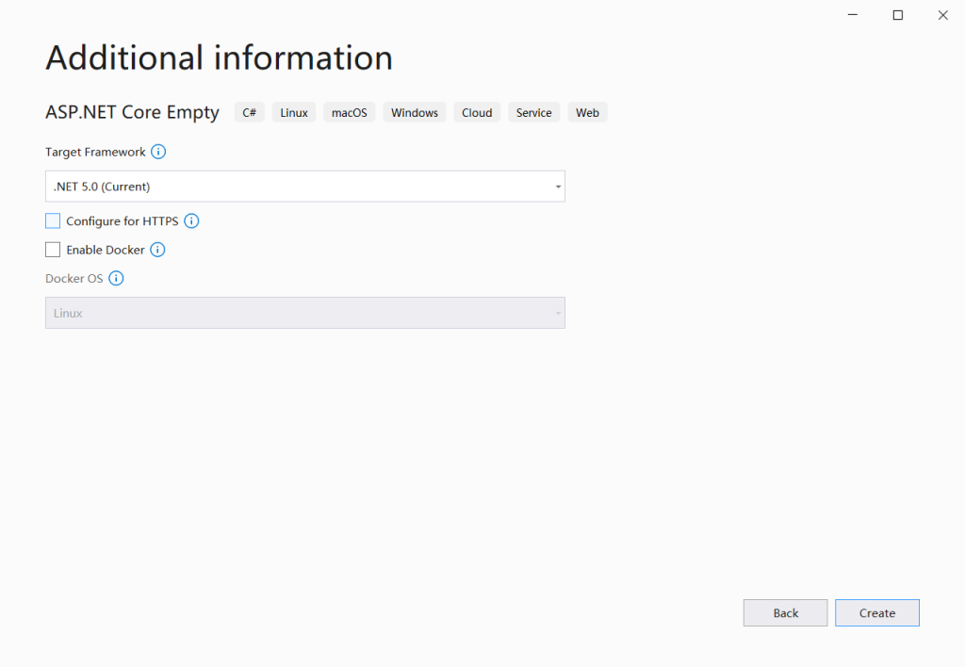Select the Web tag

[x=587, y=112]
